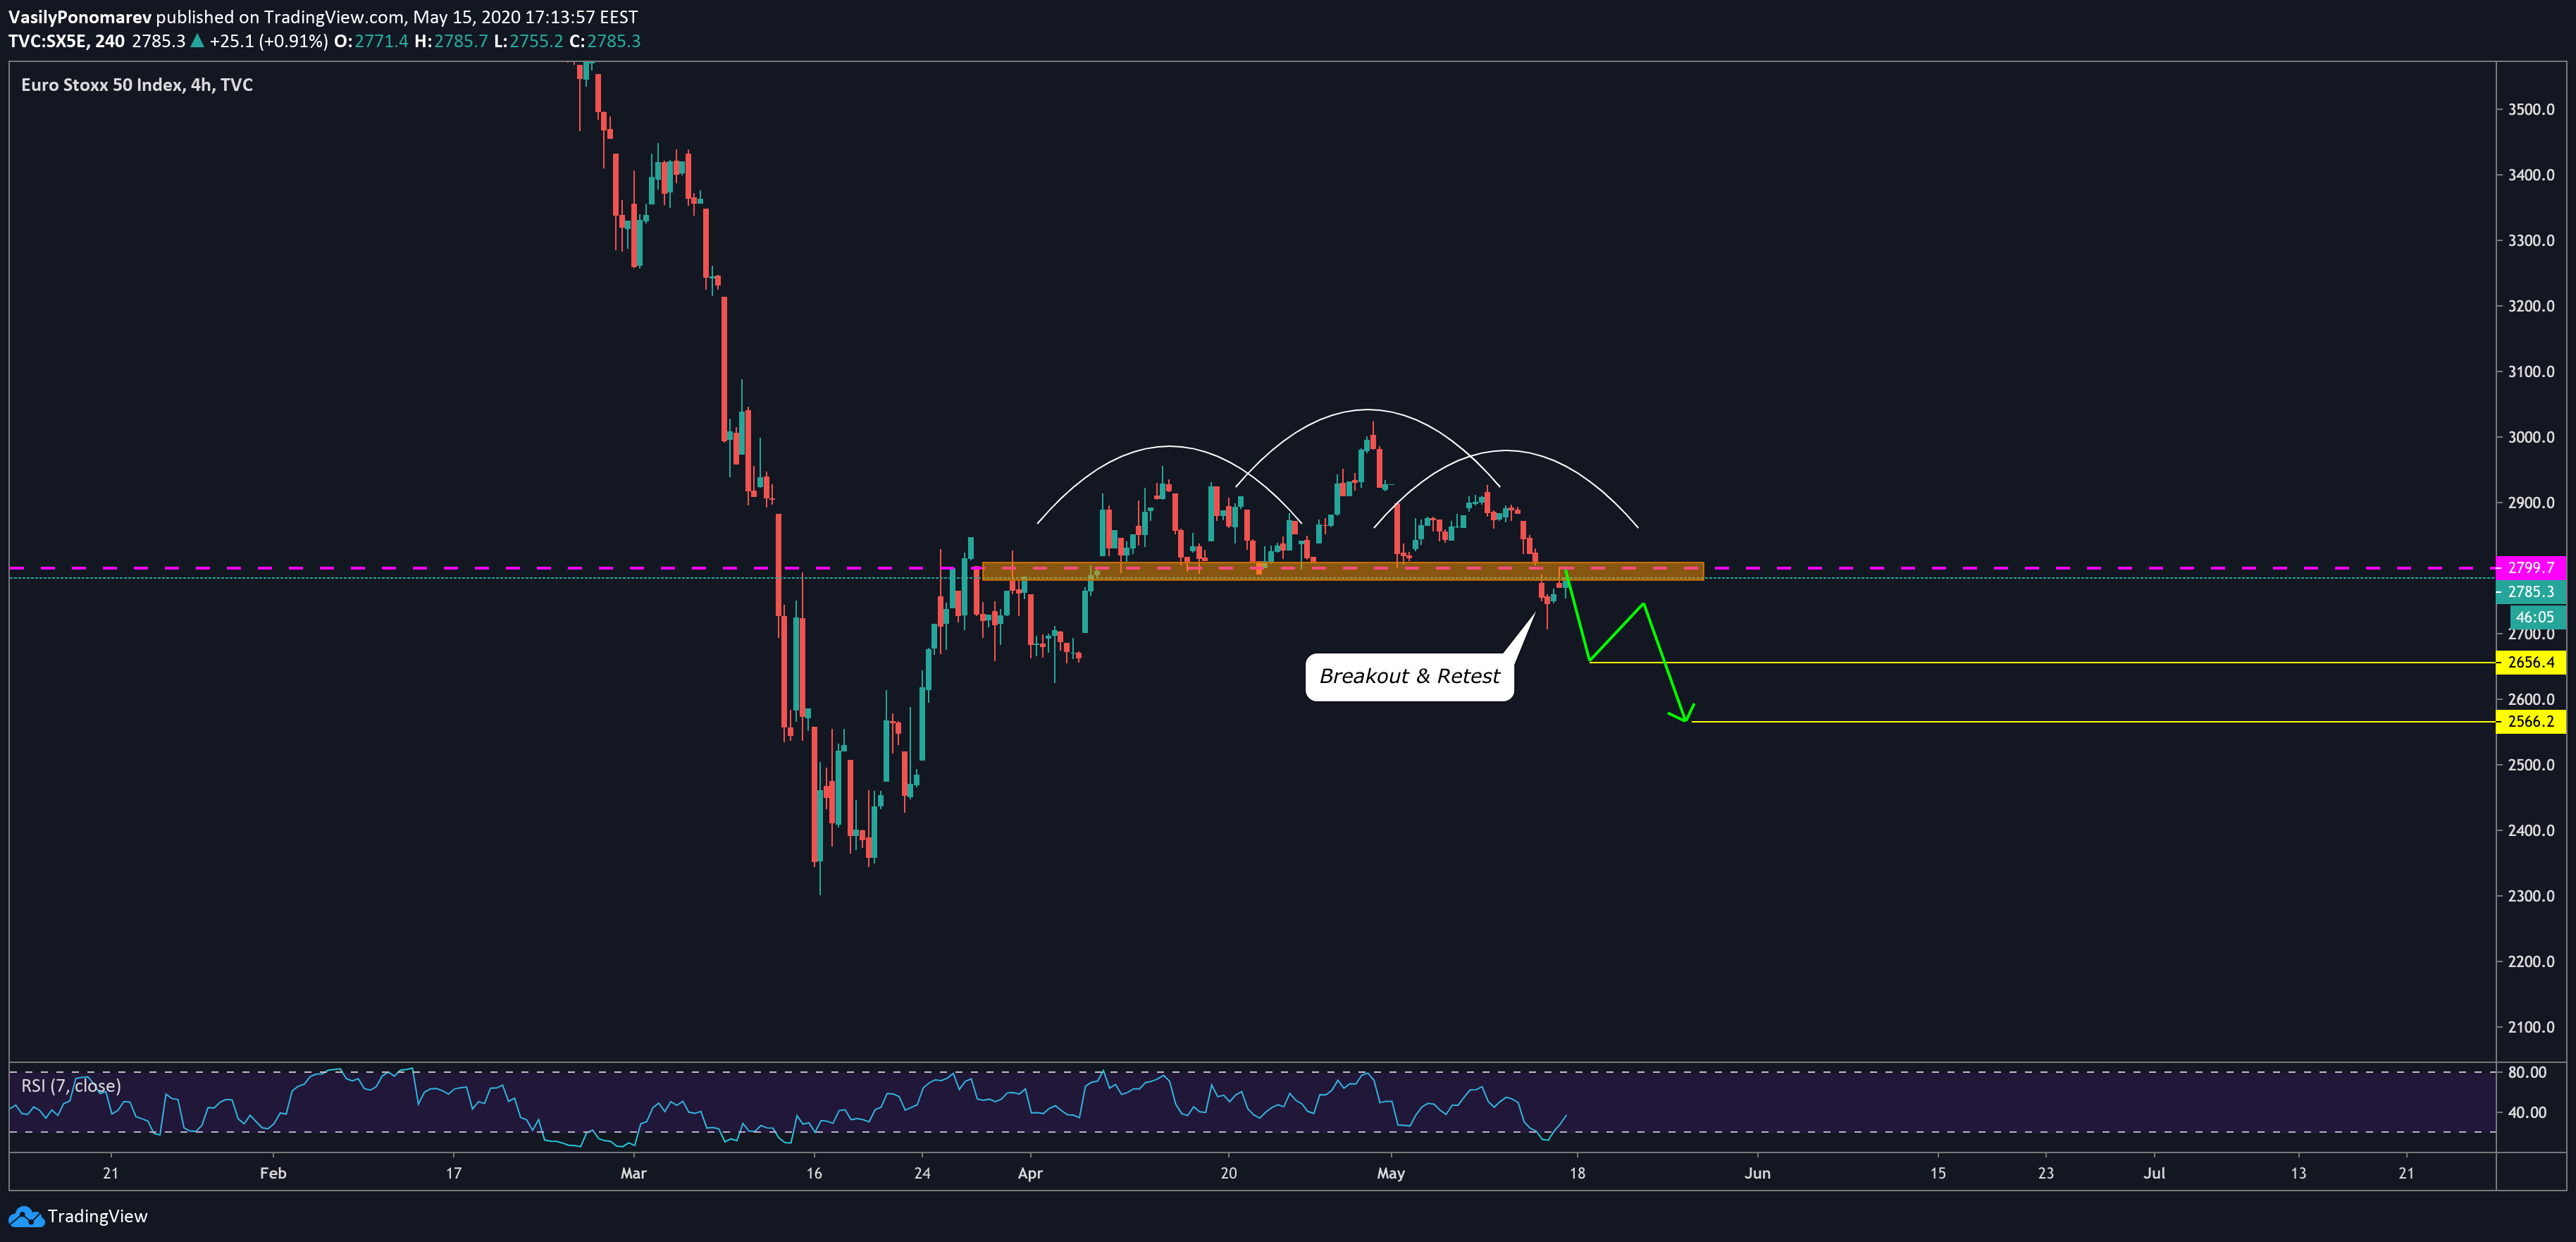Click the RSI 40.00 scale label
Screen dimensions: 2576x1242
coord(2527,1112)
